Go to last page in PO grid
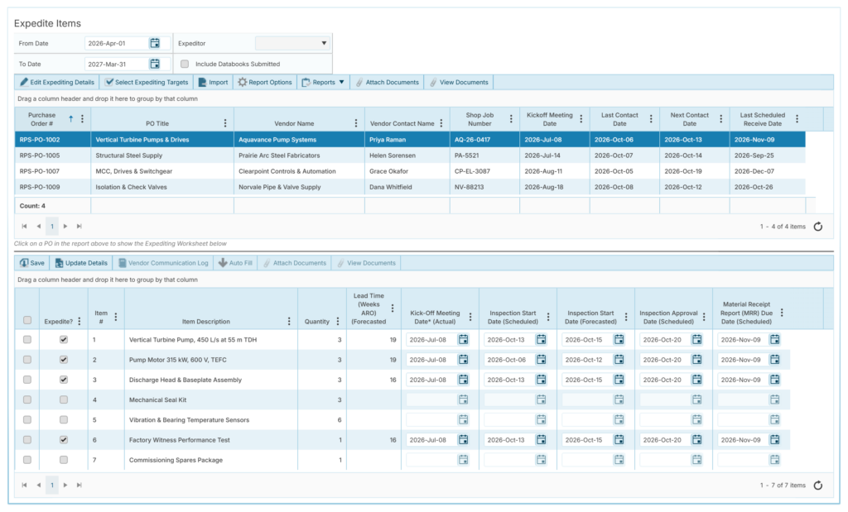 (x=79, y=227)
